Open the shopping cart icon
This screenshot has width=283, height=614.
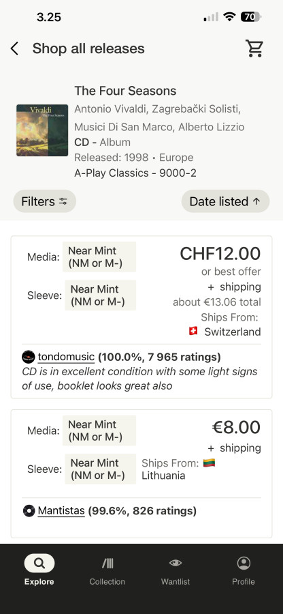coord(254,48)
